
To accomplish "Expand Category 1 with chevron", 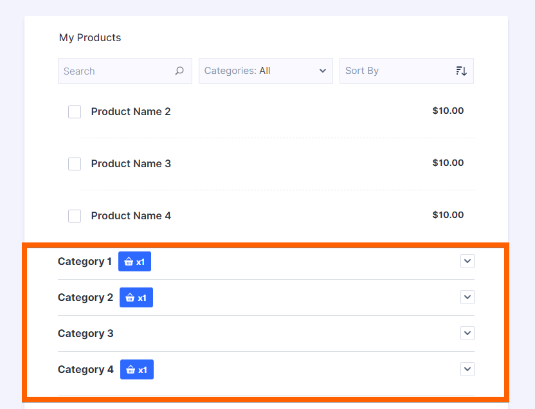I will 467,261.
